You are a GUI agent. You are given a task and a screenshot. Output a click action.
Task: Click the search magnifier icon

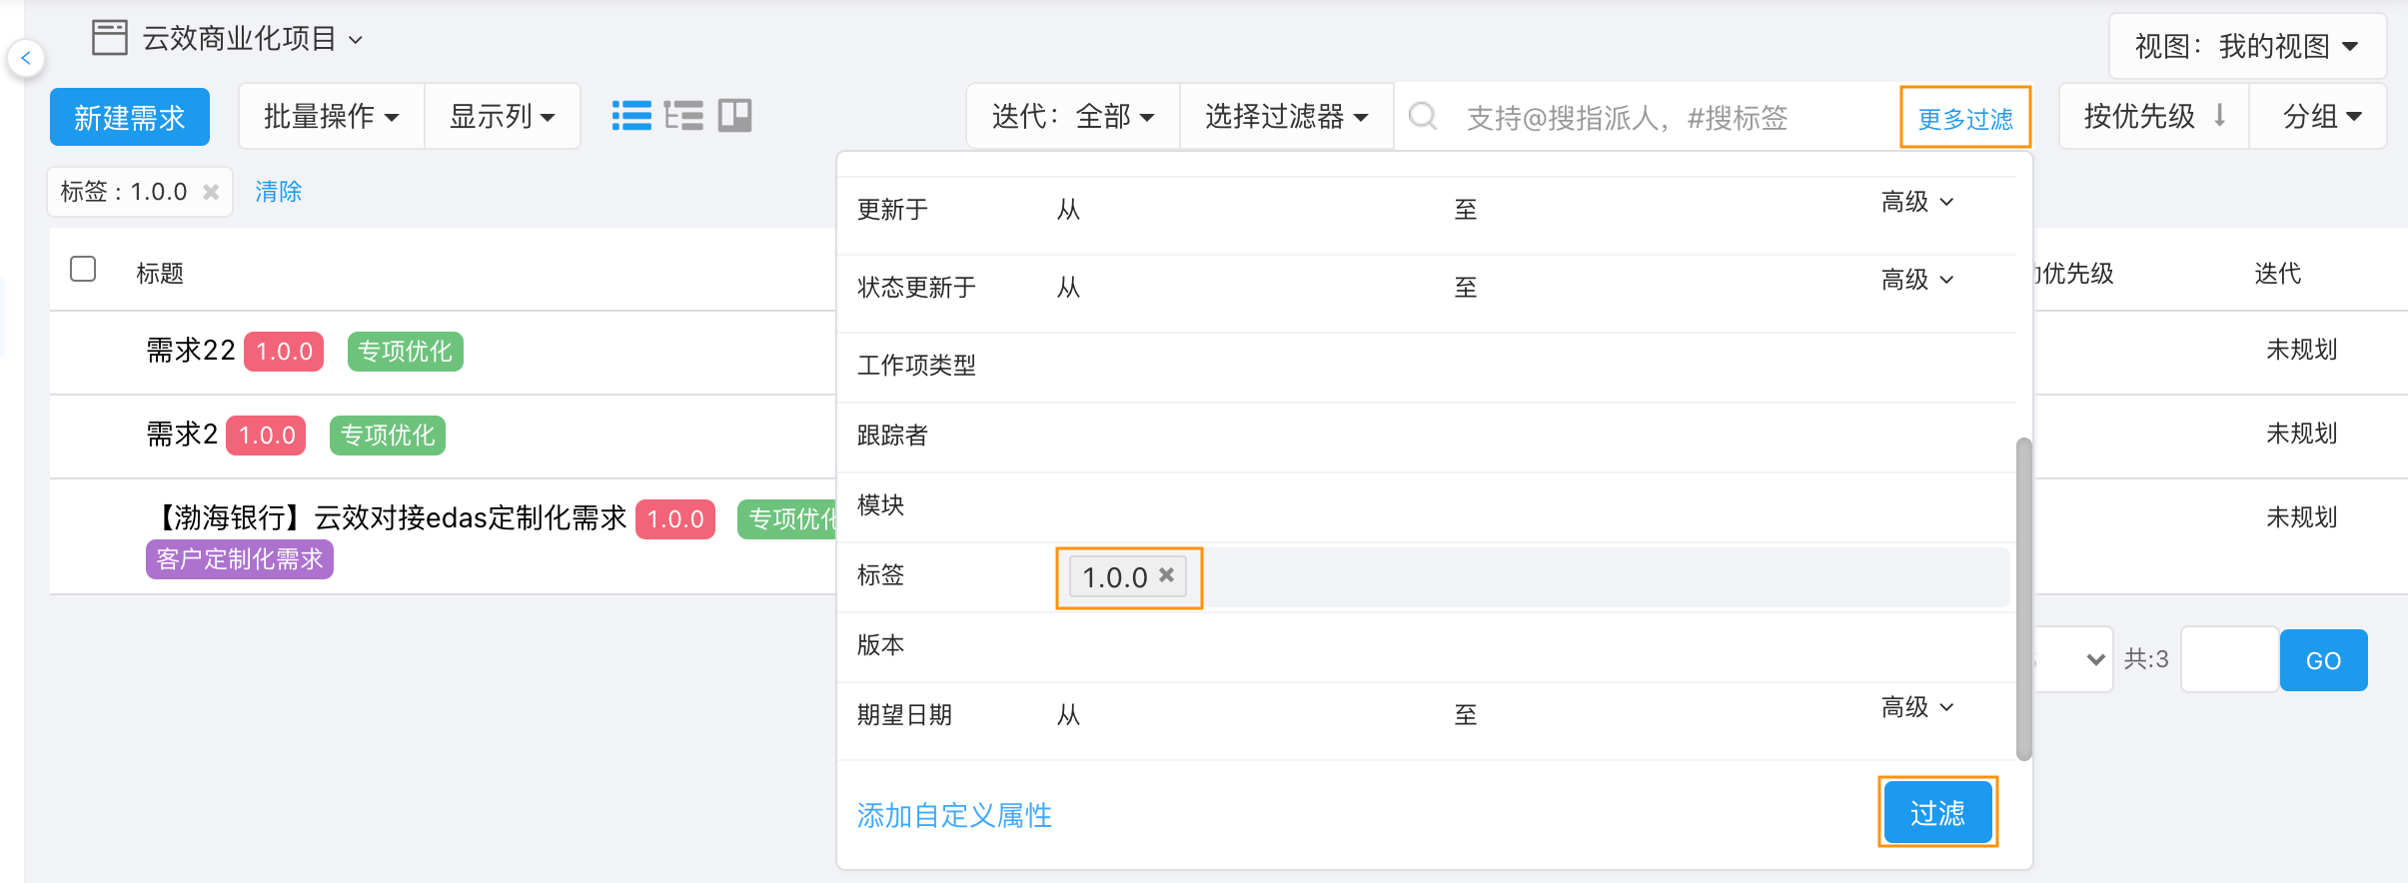1423,117
